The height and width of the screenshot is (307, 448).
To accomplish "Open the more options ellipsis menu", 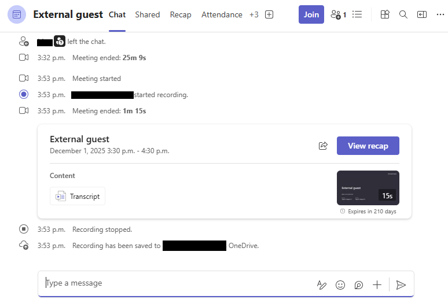I will [x=440, y=14].
